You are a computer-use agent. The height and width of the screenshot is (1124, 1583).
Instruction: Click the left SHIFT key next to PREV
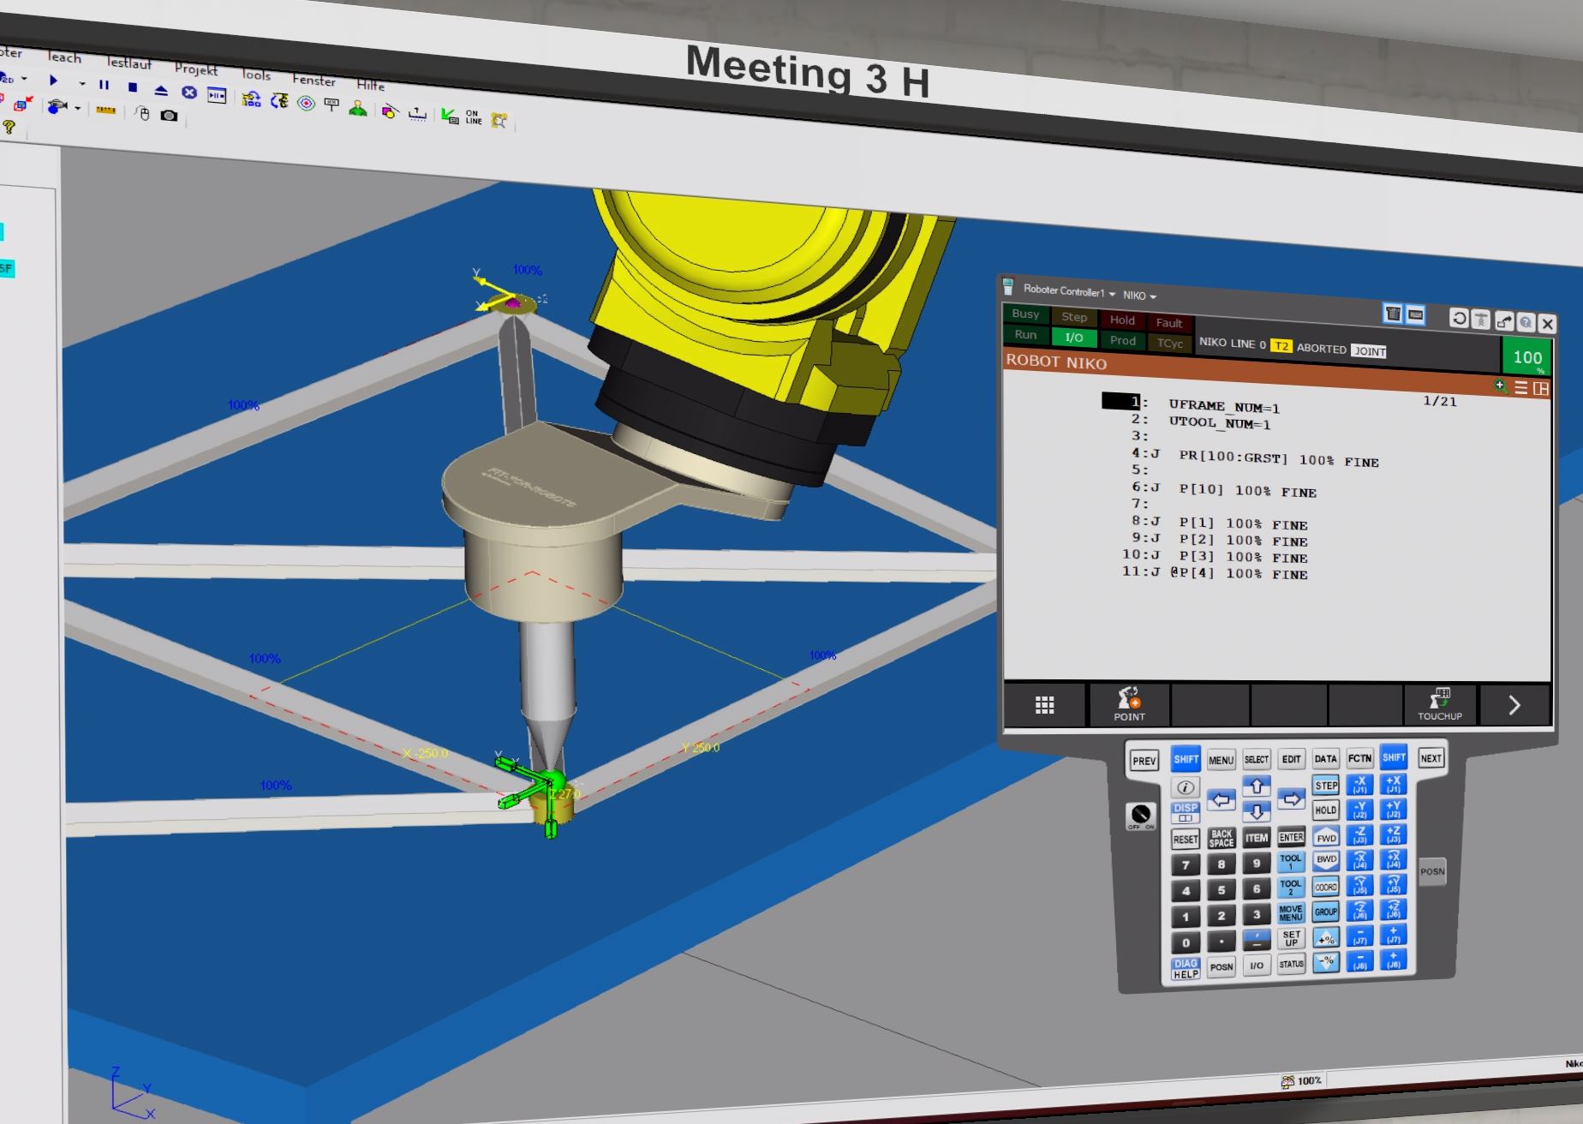[1186, 760]
